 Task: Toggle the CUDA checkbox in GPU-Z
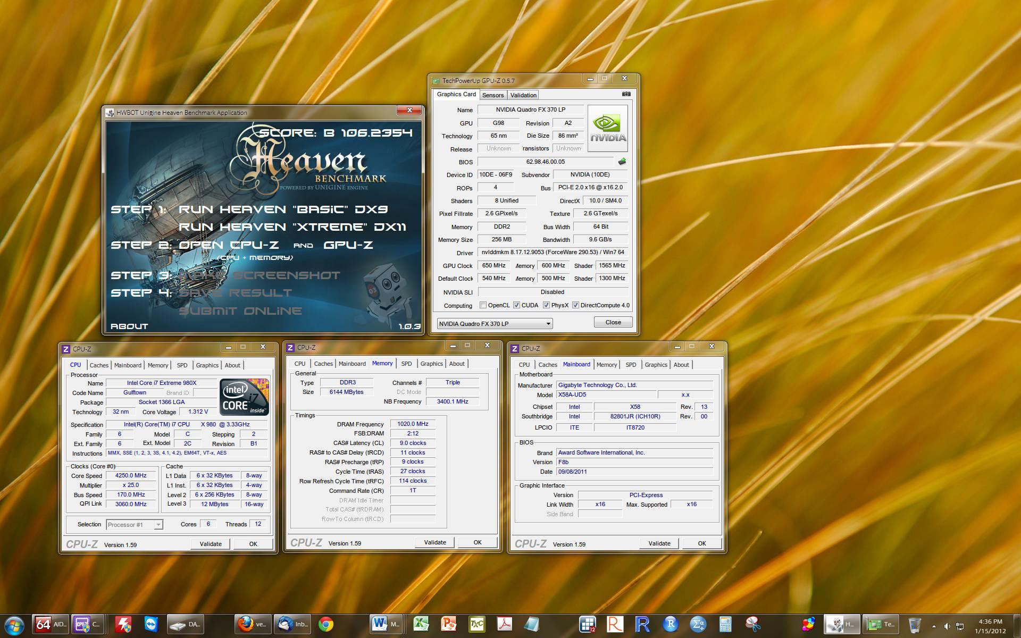[x=516, y=305]
